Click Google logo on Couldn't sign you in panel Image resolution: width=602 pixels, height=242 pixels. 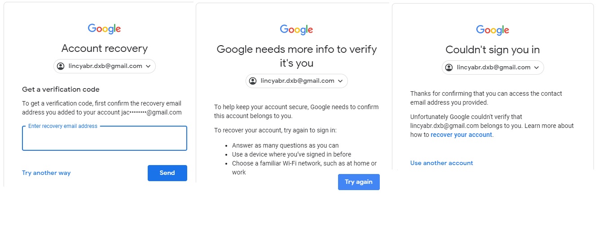pos(492,30)
